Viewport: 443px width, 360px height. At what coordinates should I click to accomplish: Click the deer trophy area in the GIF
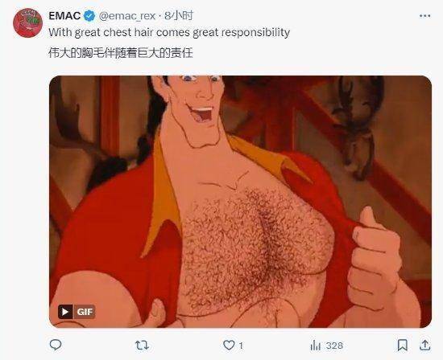(x=358, y=127)
